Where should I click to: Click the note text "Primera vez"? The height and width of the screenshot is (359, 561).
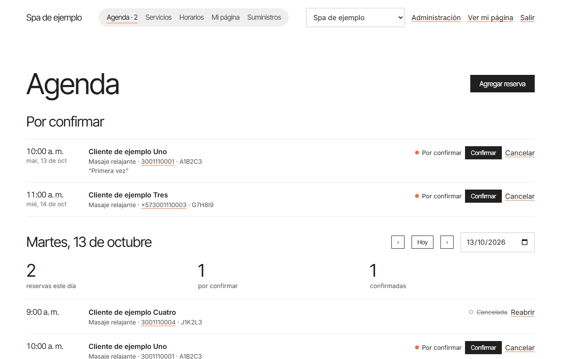pos(108,171)
